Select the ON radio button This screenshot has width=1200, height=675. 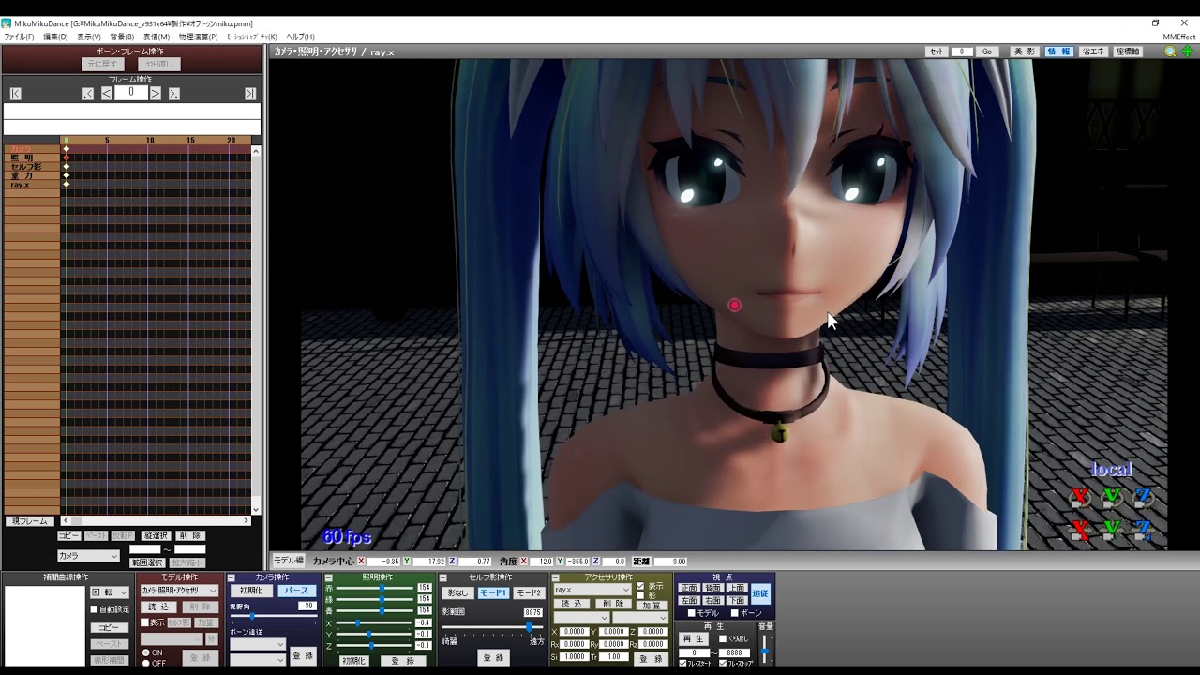click(146, 652)
